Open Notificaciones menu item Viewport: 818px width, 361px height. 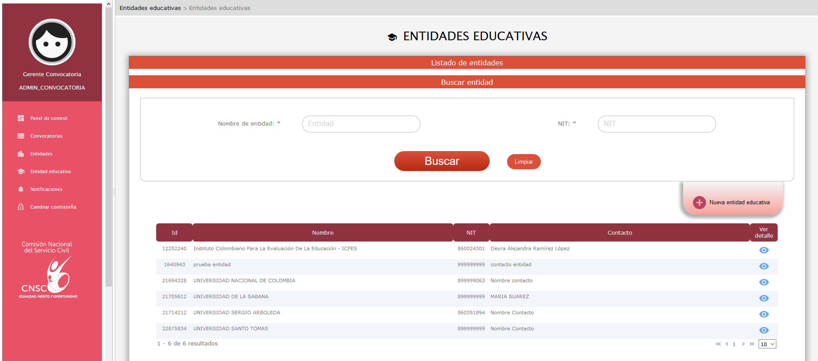46,189
